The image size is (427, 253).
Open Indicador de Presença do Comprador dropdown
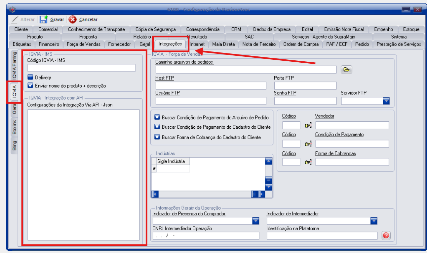pos(255,221)
